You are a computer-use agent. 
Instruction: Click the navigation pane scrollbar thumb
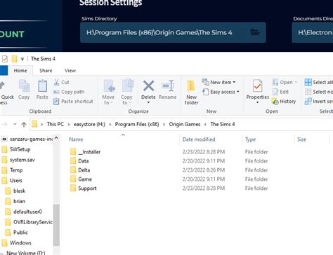pos(56,225)
